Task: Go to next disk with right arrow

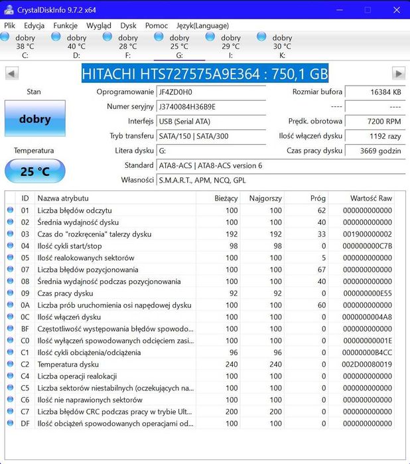Action: pyautogui.click(x=399, y=74)
